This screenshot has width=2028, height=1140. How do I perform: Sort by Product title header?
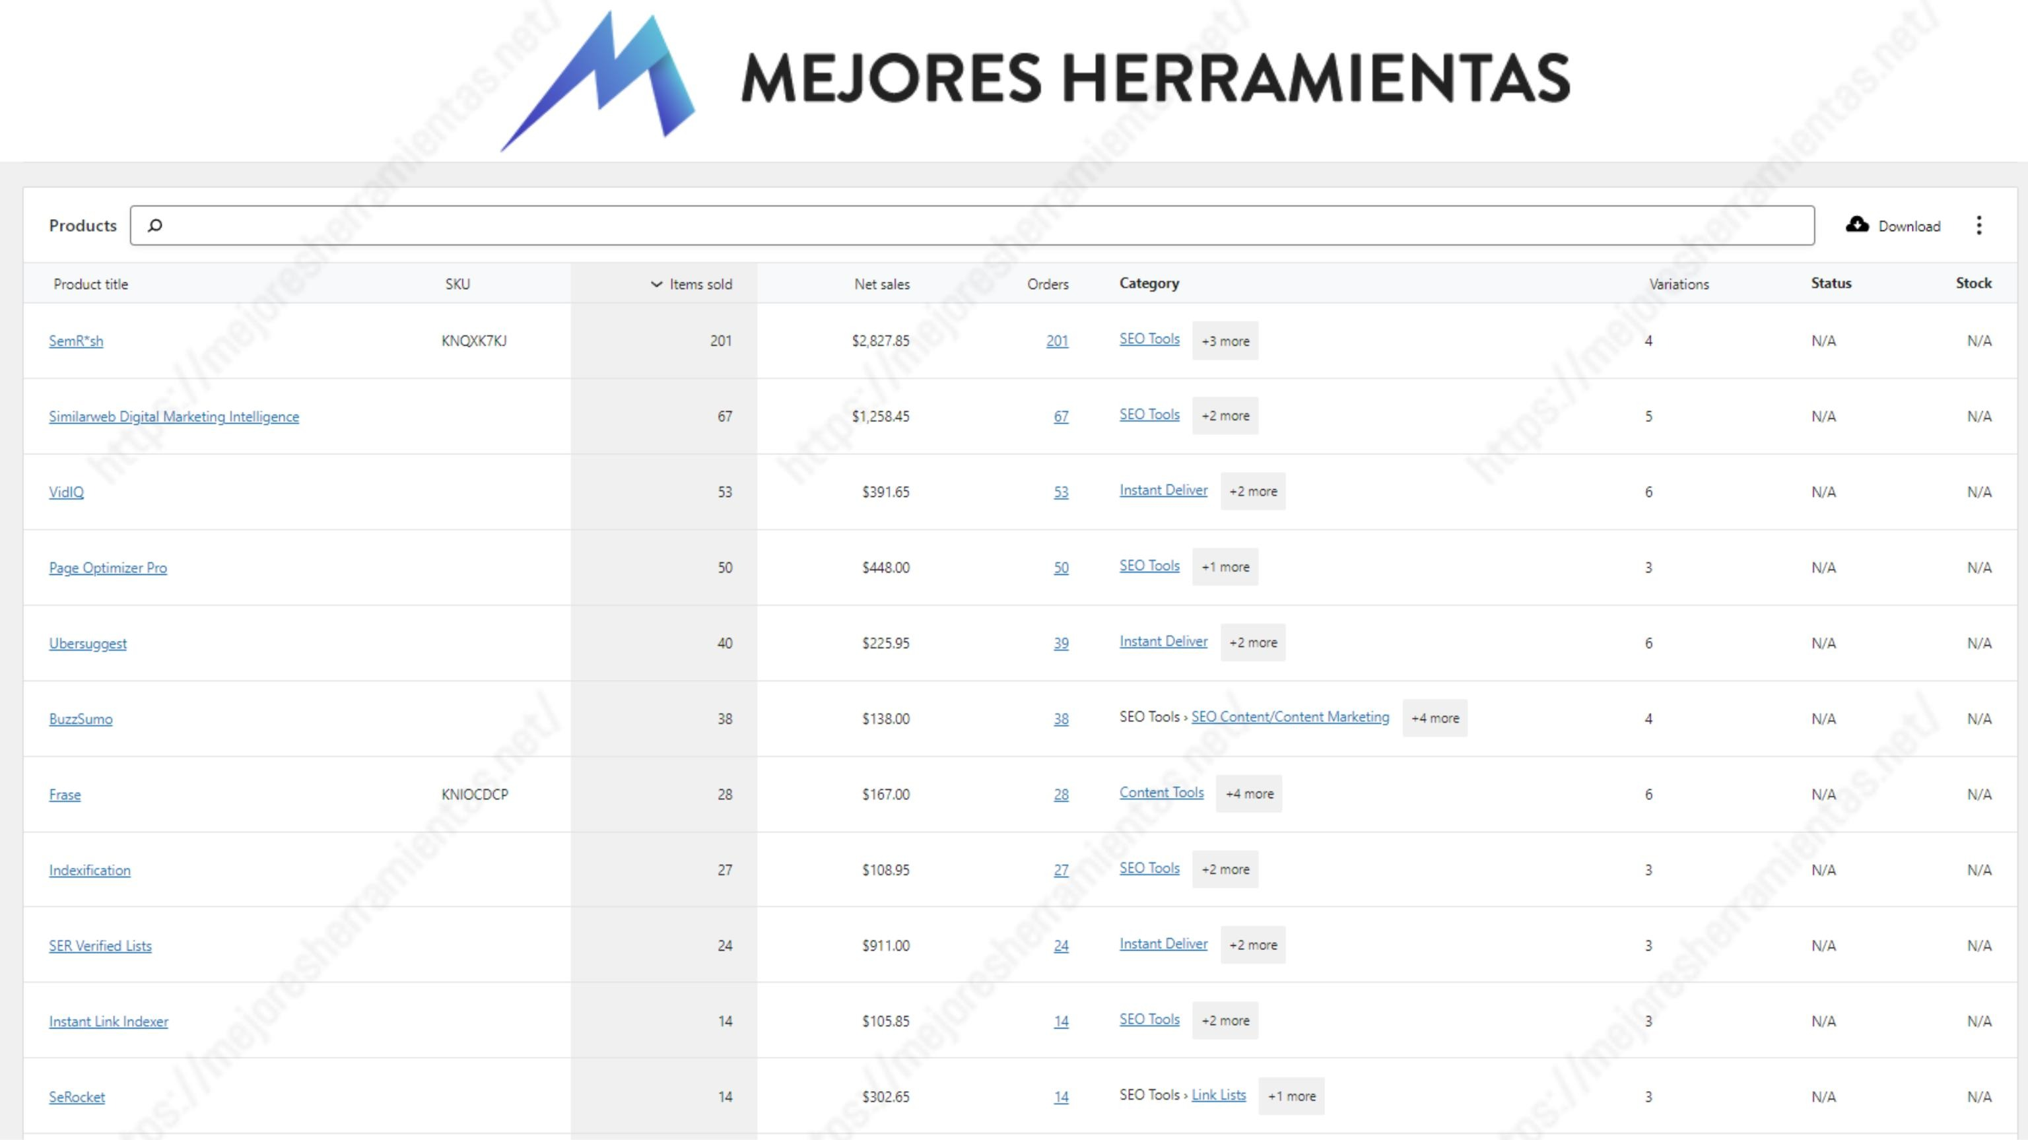(90, 285)
